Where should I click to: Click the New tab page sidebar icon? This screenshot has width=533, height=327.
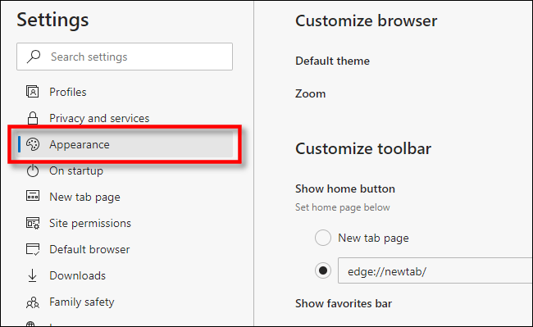(x=33, y=196)
